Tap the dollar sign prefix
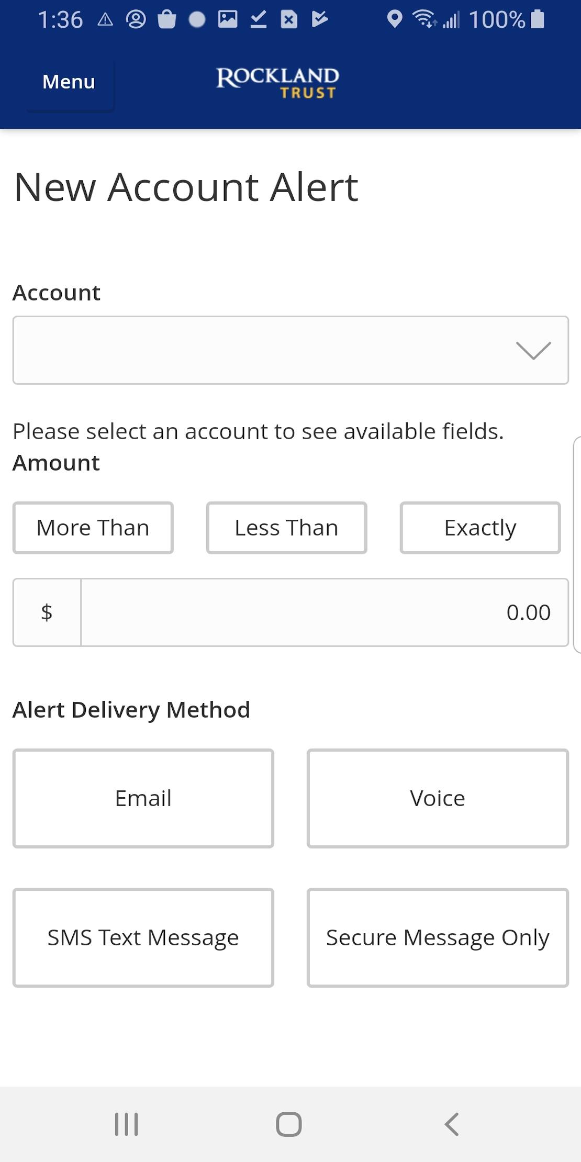 click(x=47, y=612)
